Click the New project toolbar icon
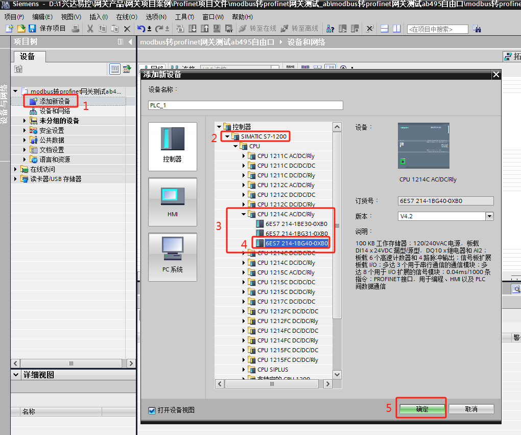The height and width of the screenshot is (435, 521). click(x=9, y=29)
